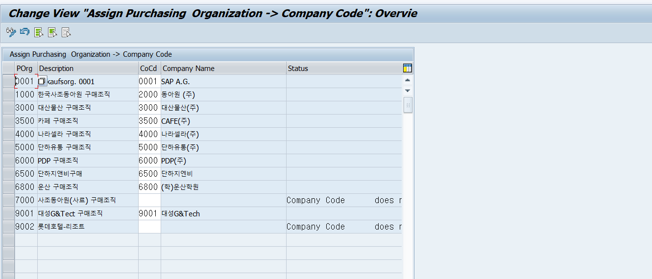The height and width of the screenshot is (279, 652).
Task: Click the Undo Change arrow icon
Action: point(24,32)
